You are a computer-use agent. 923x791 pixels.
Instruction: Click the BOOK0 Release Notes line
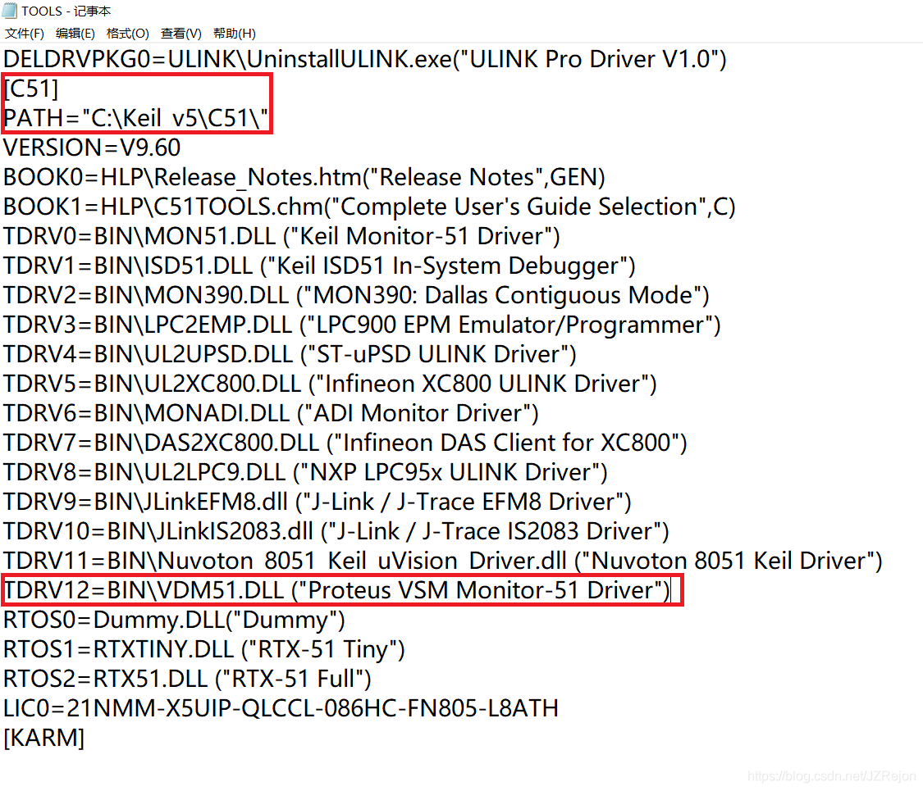304,177
